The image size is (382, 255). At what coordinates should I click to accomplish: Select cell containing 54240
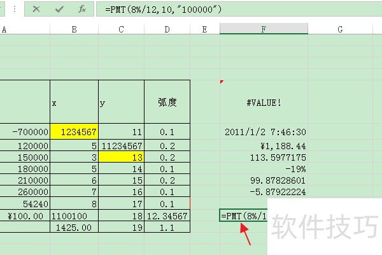(25, 203)
